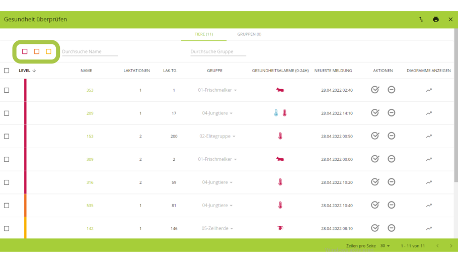Open the rows per page dropdown
This screenshot has width=458, height=258.
385,246
